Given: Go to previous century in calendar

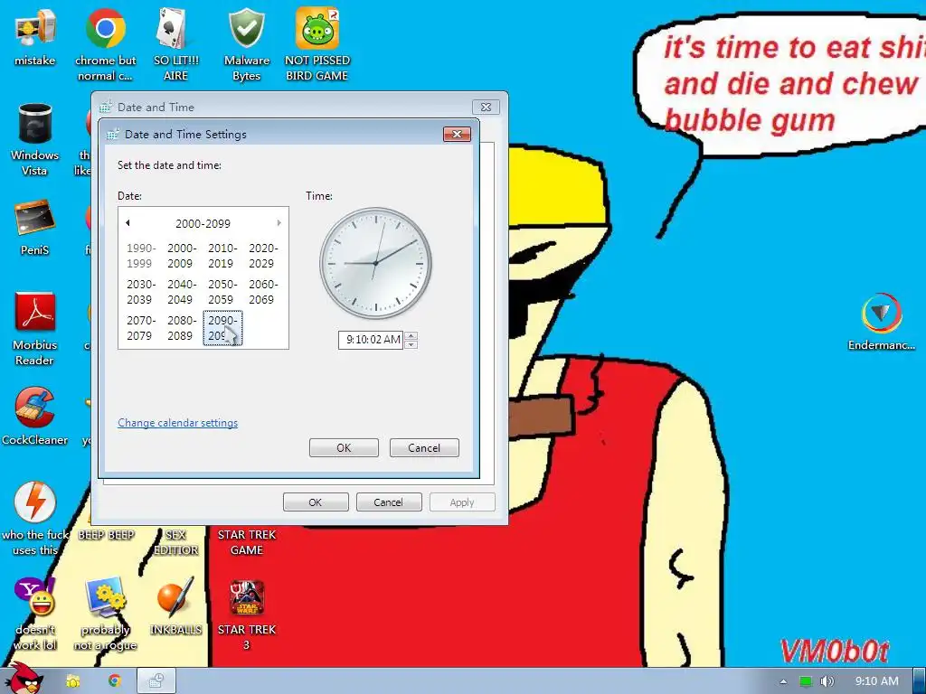Looking at the screenshot, I should pyautogui.click(x=128, y=223).
